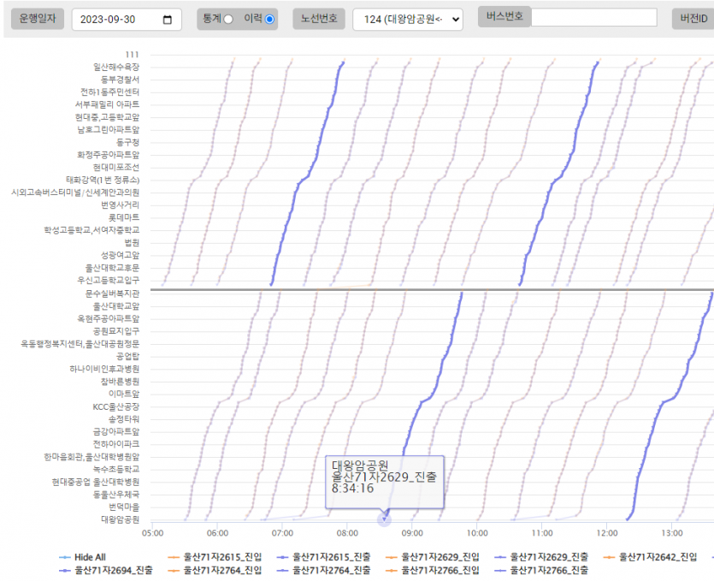Click the 운행일자 label button
This screenshot has height=581, width=714.
tap(36, 19)
